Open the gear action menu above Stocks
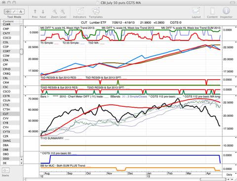Image resolution: width=237 pixels, height=181 pixels. tap(6, 170)
